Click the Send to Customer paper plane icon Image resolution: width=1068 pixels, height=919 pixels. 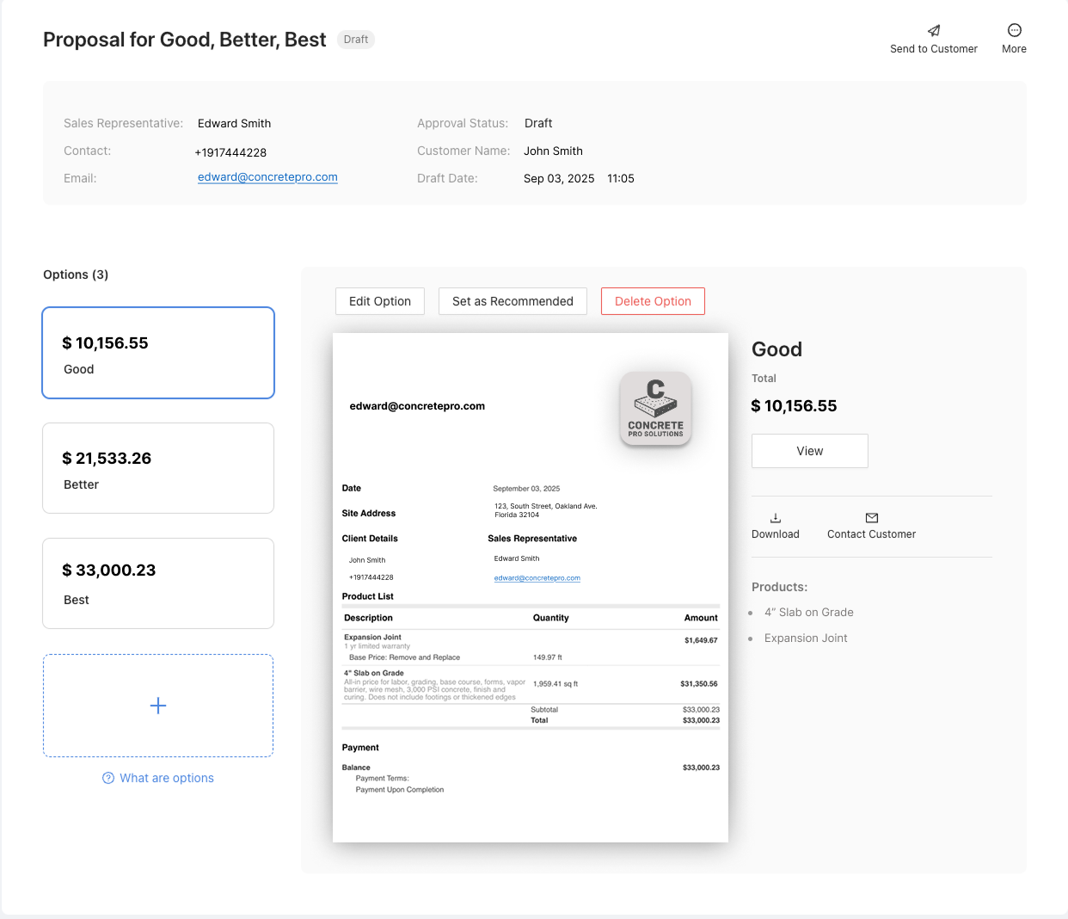(x=934, y=30)
